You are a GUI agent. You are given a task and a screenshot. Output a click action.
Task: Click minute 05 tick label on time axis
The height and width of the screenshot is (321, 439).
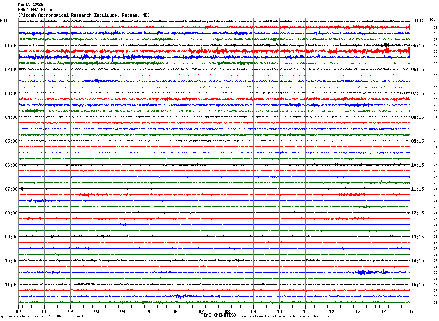click(x=149, y=311)
